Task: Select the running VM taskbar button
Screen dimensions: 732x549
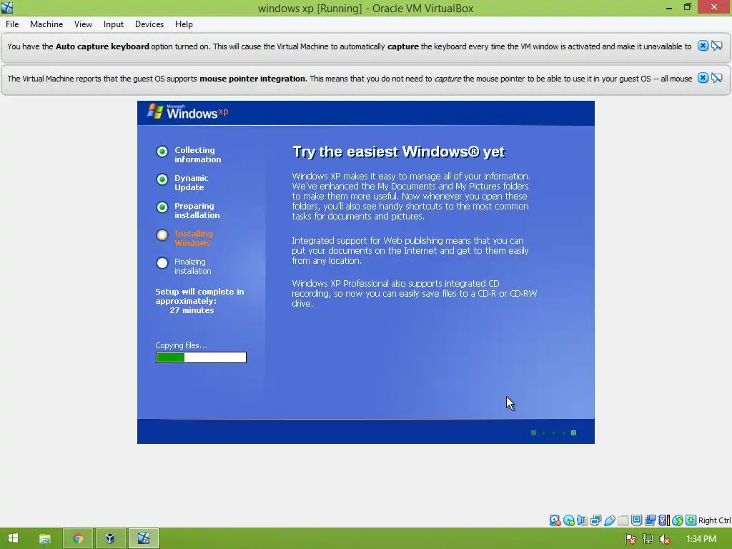Action: 143,538
